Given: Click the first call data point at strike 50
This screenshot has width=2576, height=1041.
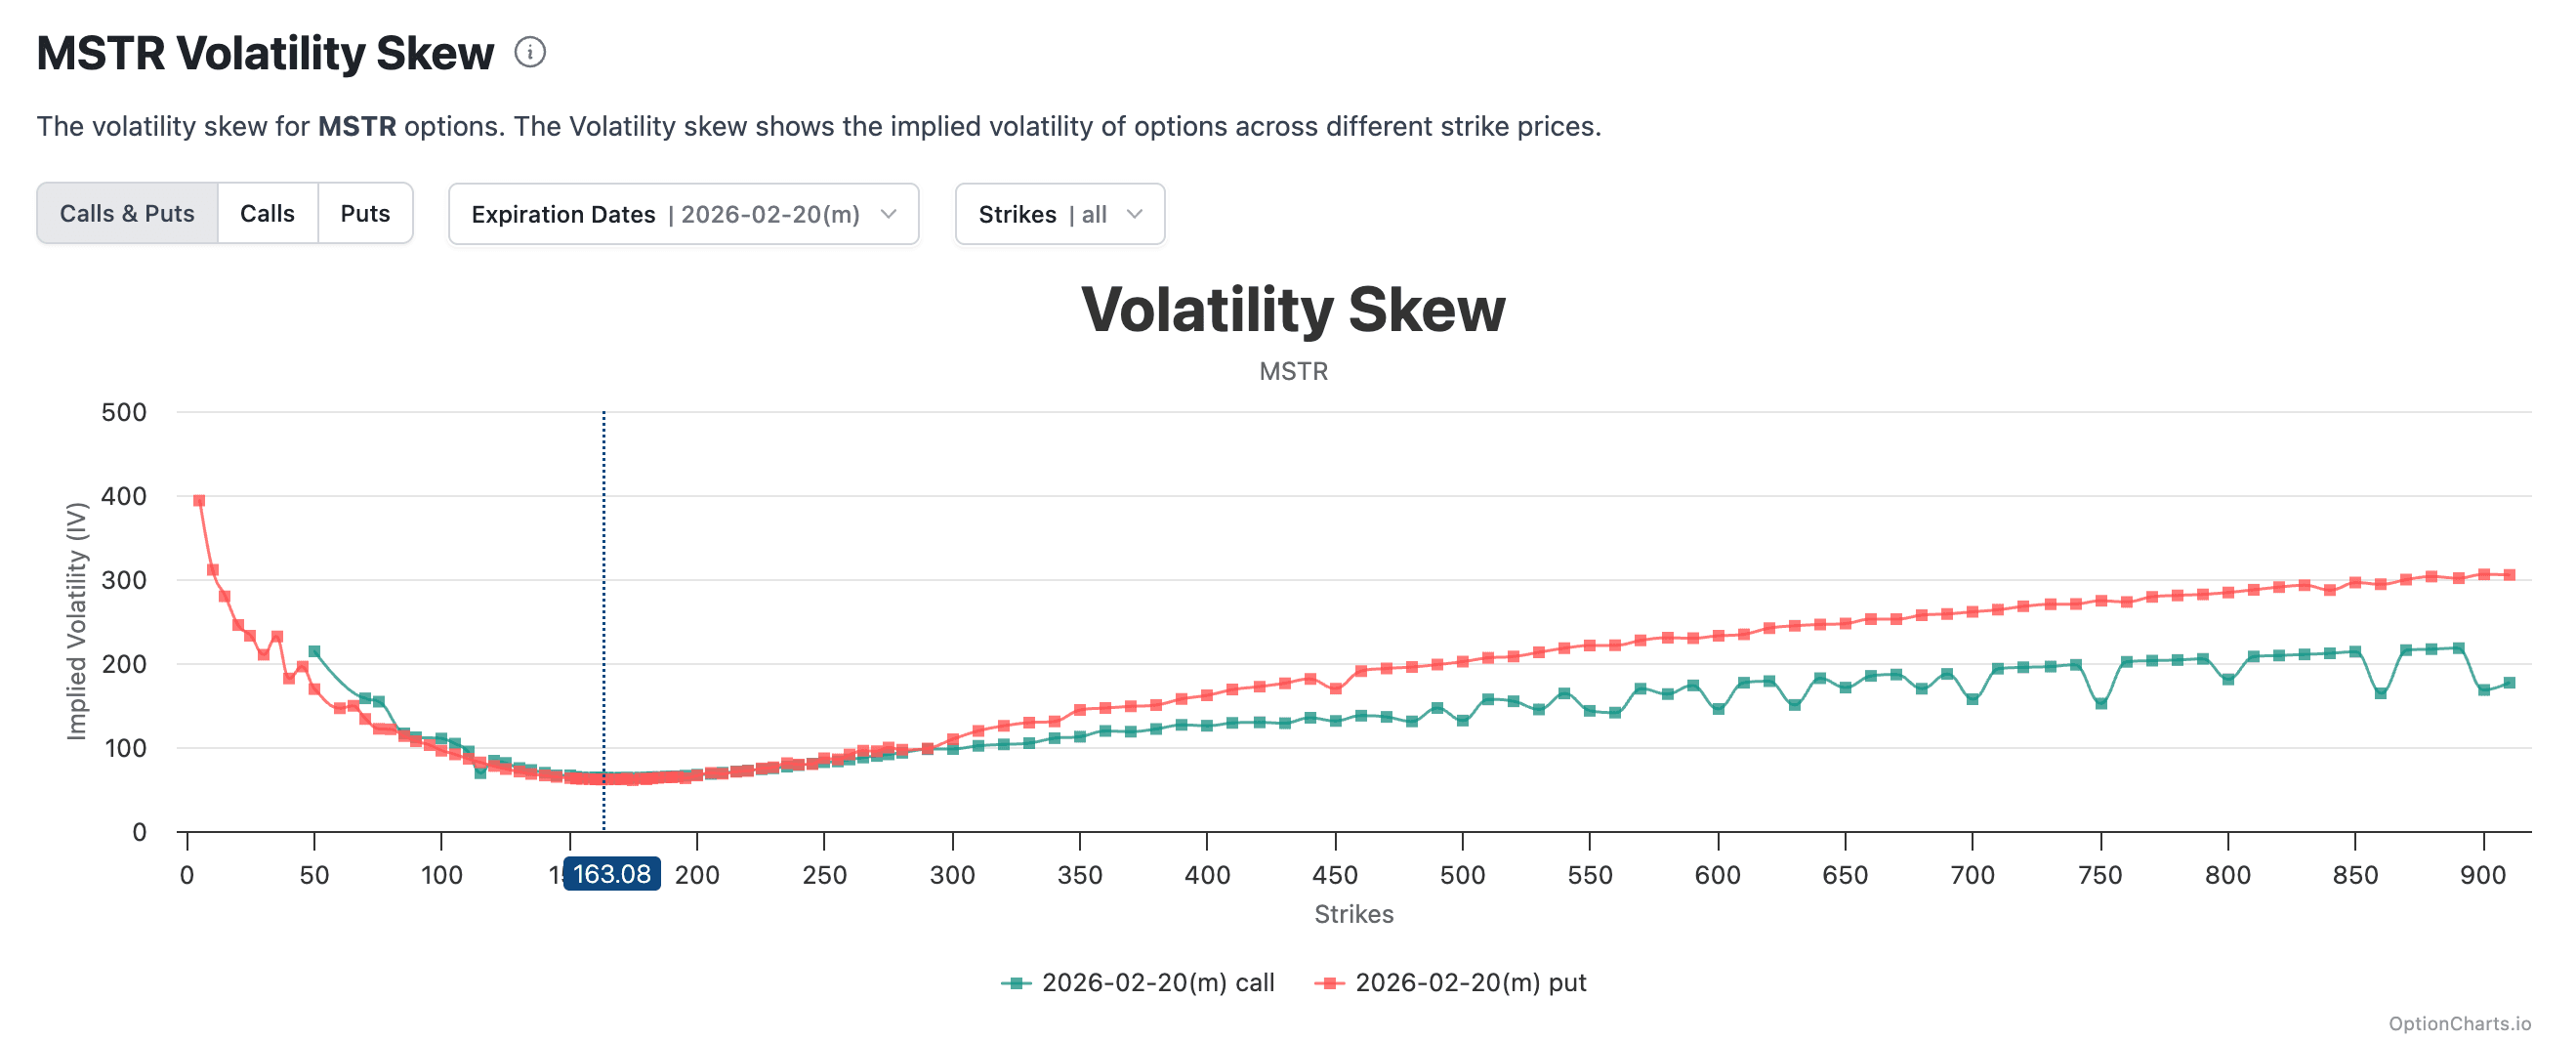Looking at the screenshot, I should (314, 652).
